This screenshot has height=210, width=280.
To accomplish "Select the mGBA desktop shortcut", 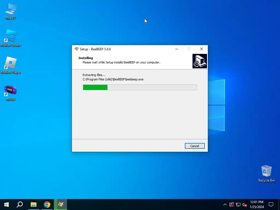I will point(11,93).
